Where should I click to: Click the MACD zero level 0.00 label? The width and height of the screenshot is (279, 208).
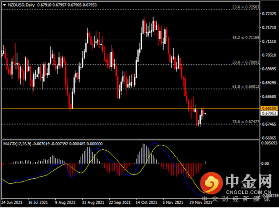(x=265, y=163)
